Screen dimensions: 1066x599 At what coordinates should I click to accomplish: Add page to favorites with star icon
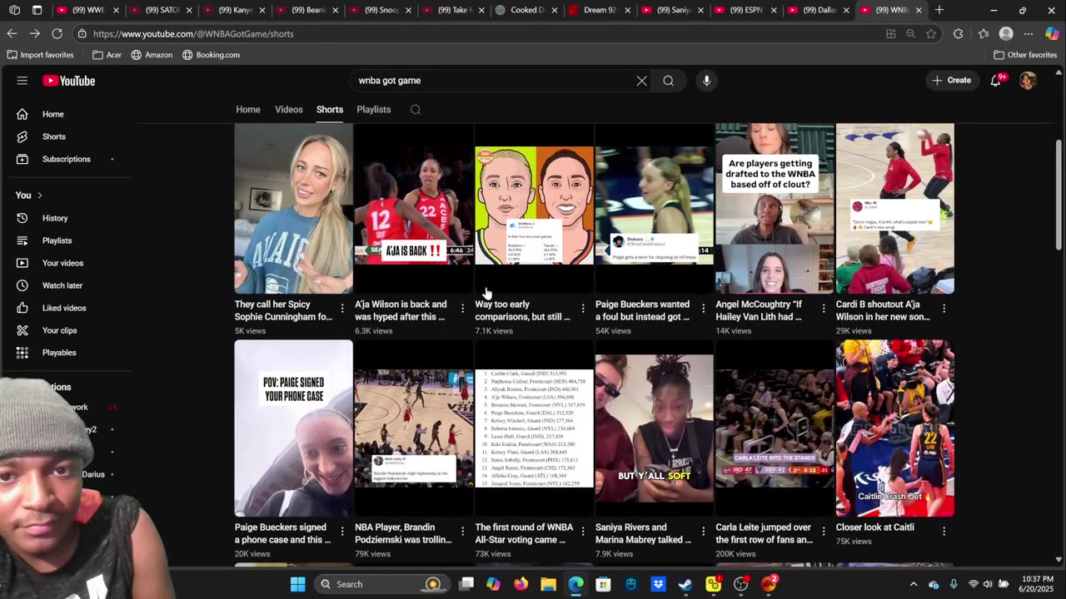(931, 34)
